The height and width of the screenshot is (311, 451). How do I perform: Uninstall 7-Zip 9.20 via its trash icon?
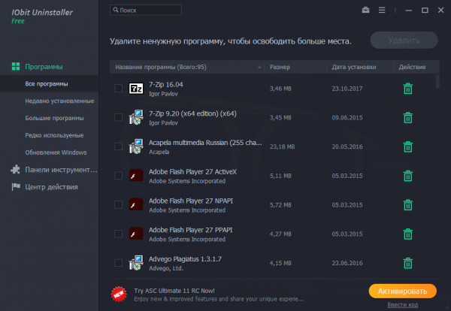408,117
